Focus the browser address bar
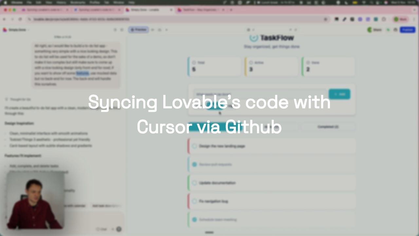Viewport: 419px width, 236px height. pos(177,19)
